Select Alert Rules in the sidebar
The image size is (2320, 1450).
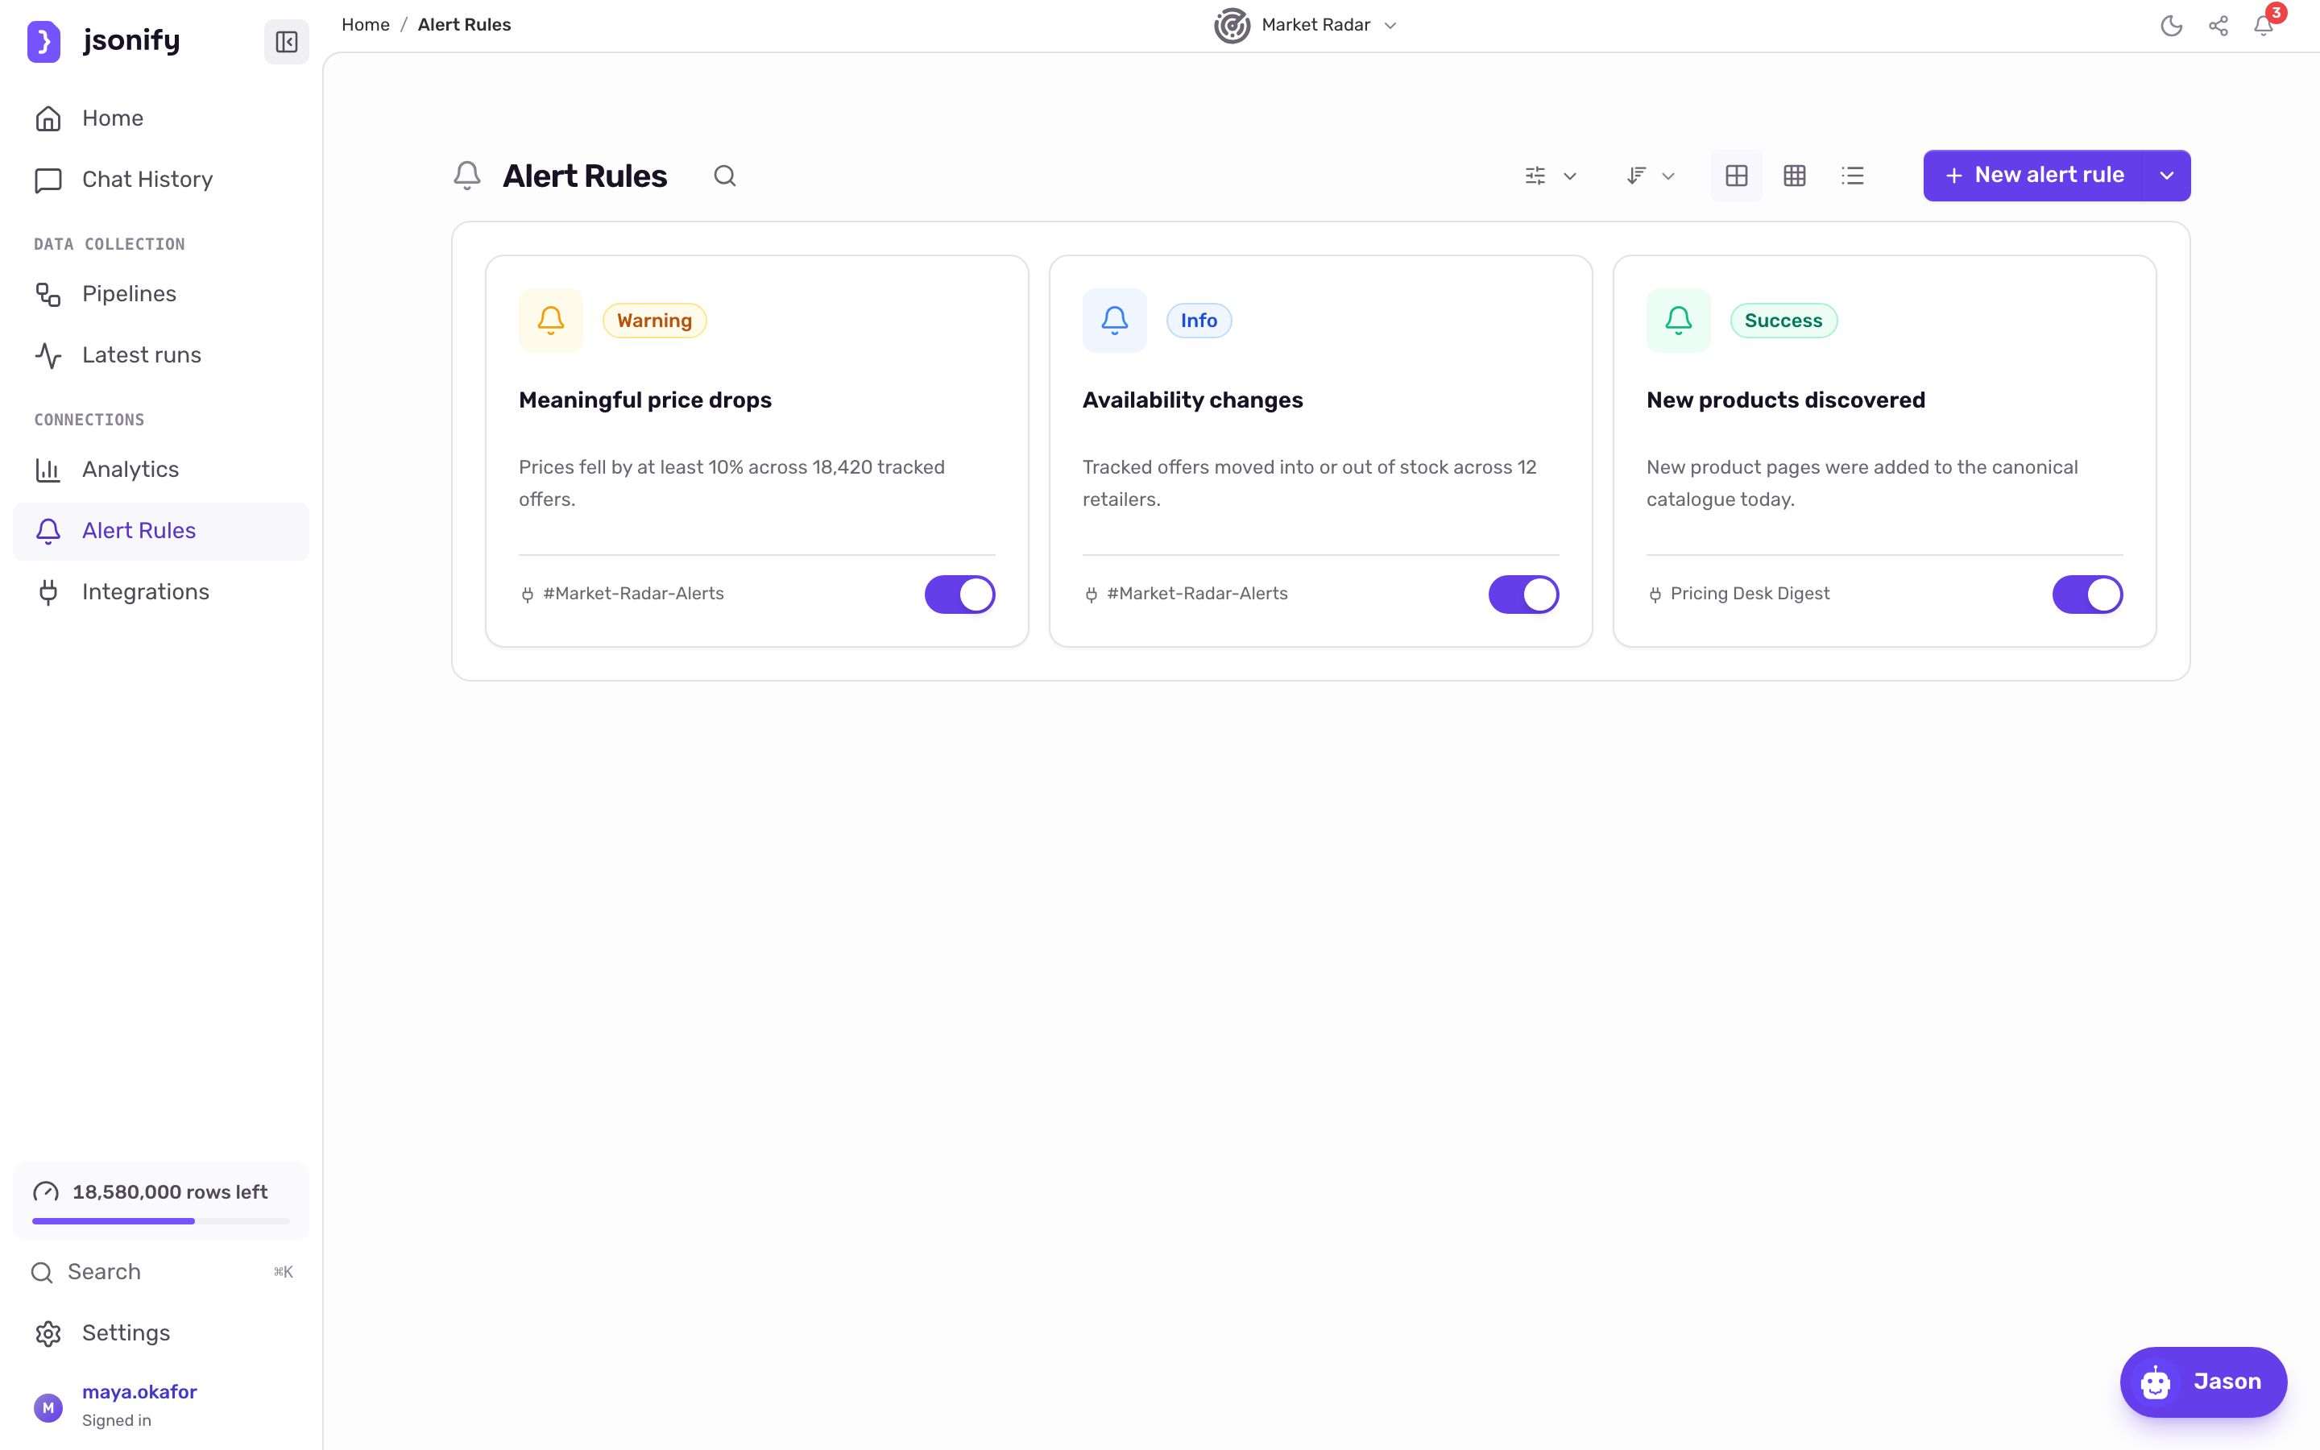pyautogui.click(x=161, y=530)
